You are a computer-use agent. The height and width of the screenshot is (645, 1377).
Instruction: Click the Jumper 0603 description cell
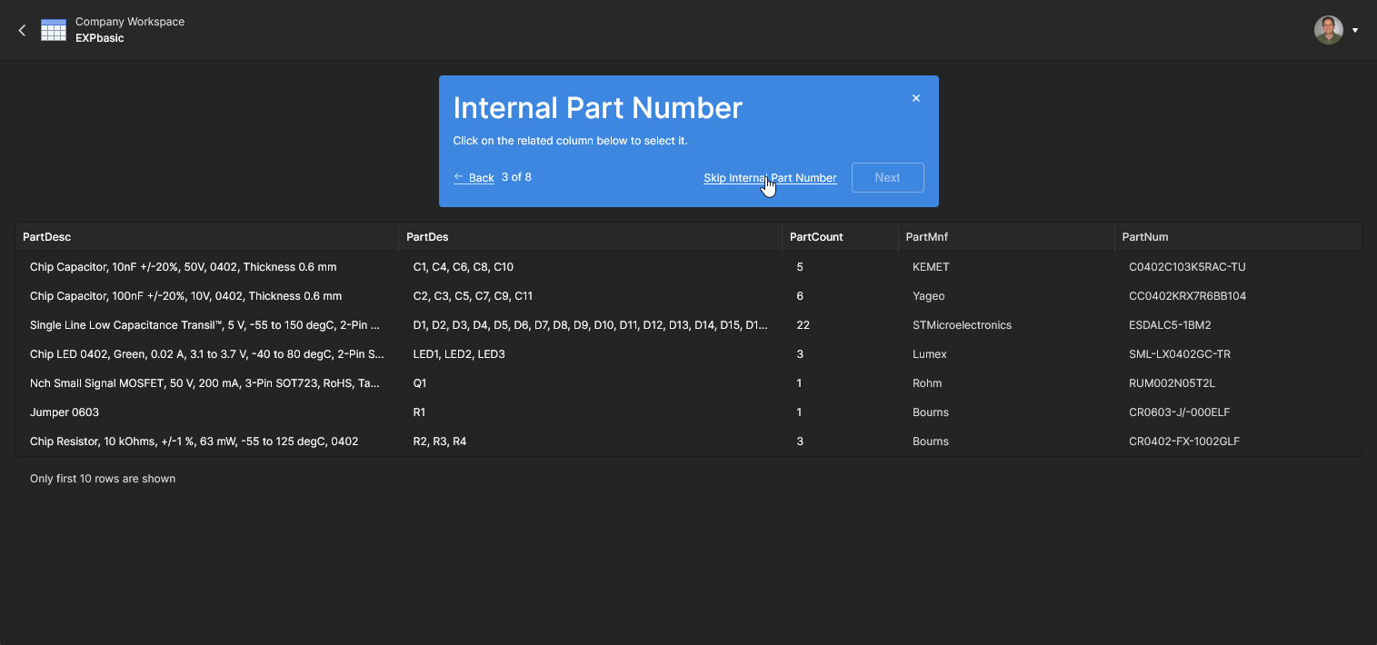[x=65, y=412]
